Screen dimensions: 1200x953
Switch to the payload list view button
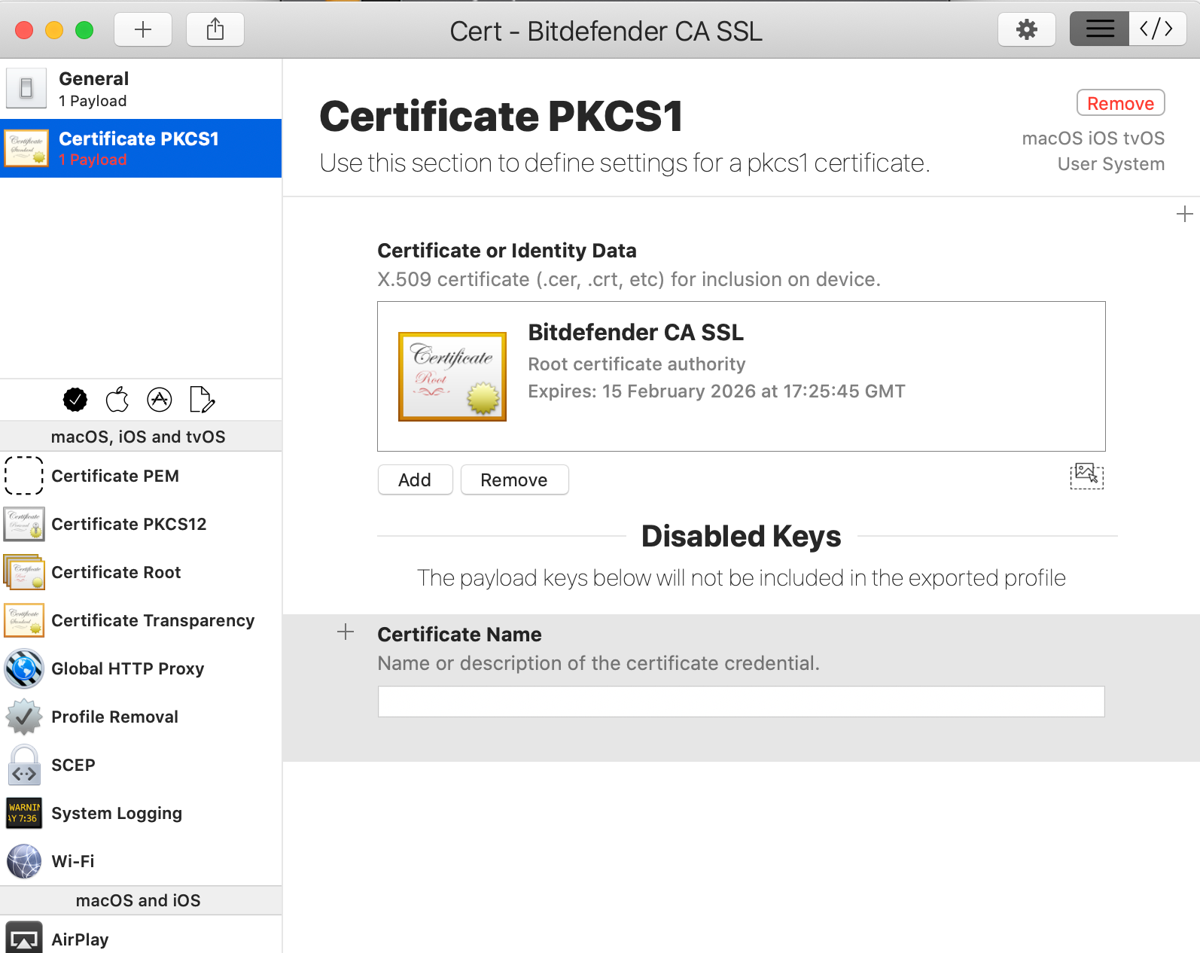pos(1099,29)
